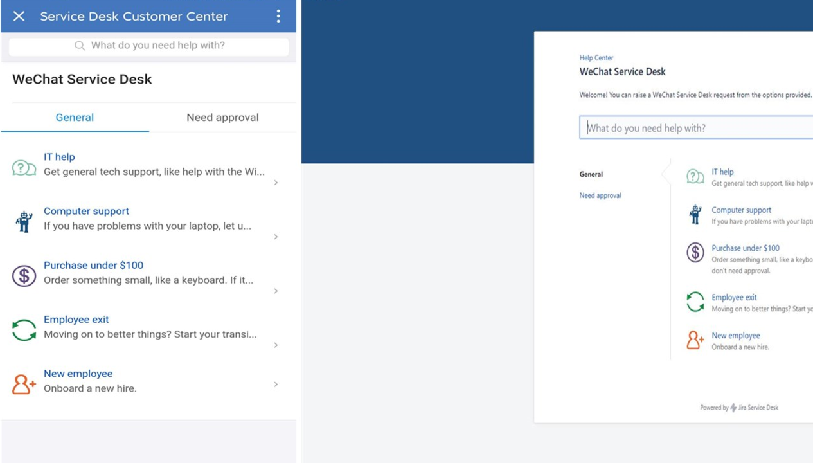Open Employee exit request in mobile view

pyautogui.click(x=76, y=320)
